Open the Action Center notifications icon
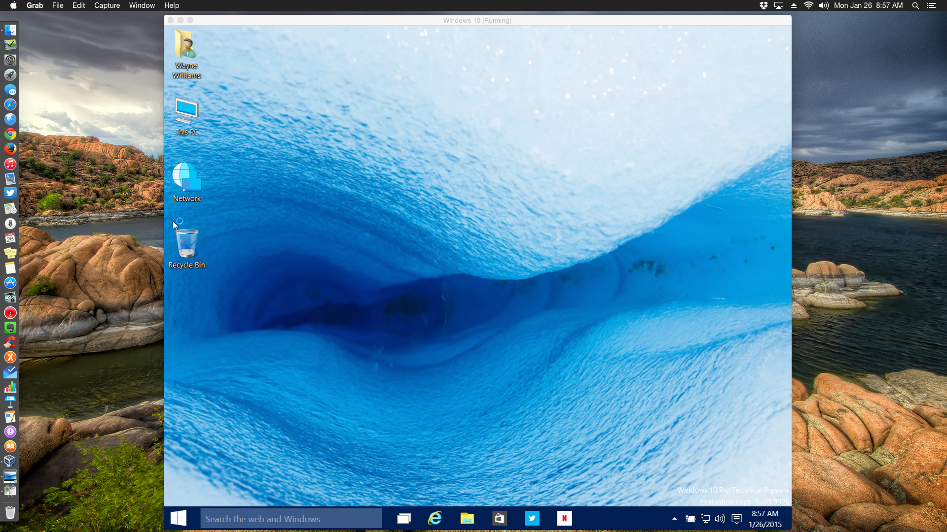 pyautogui.click(x=736, y=519)
